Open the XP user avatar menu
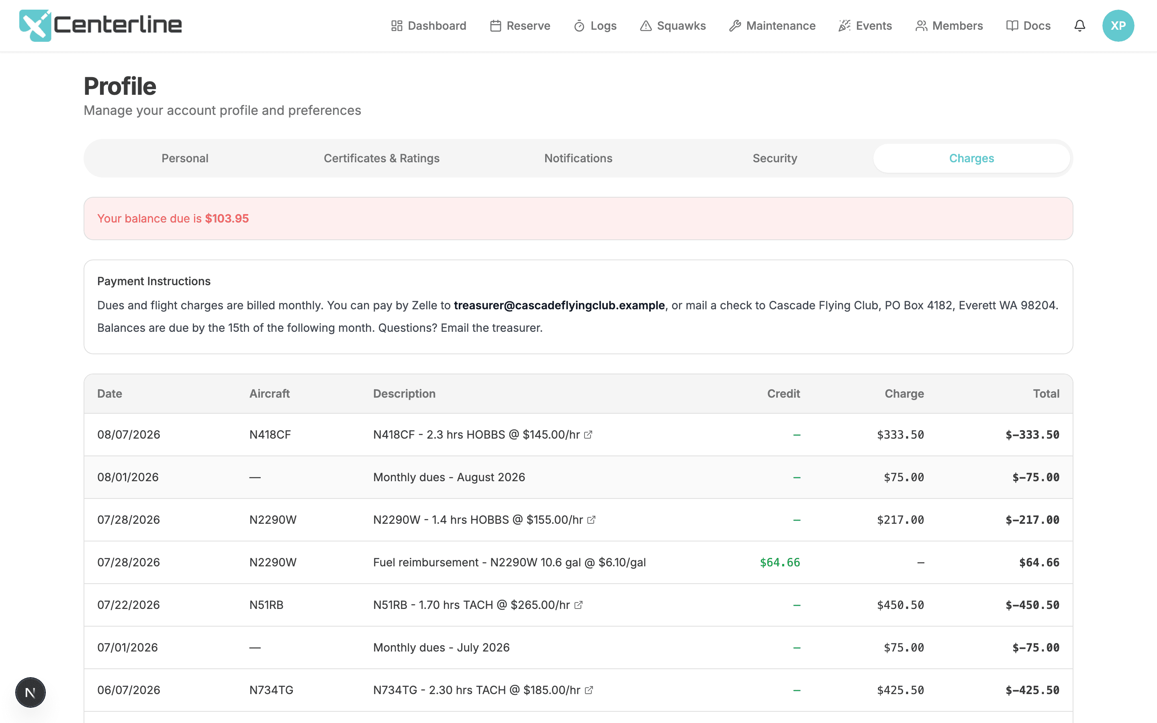1157x723 pixels. (x=1118, y=25)
